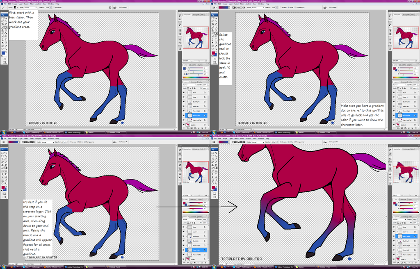Hide the Back Right layer in the top-left window

[x=184, y=102]
